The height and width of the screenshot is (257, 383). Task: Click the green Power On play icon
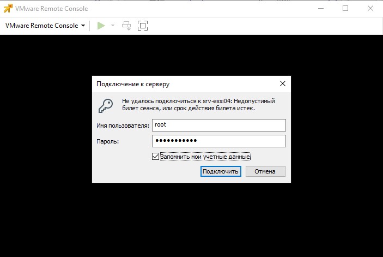click(x=101, y=26)
